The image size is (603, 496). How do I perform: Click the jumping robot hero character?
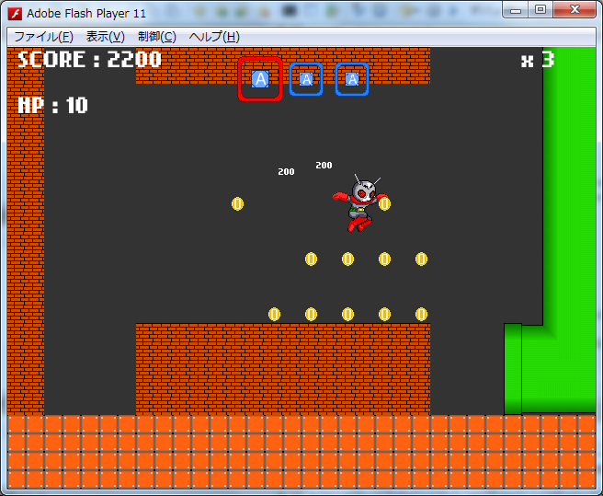360,203
